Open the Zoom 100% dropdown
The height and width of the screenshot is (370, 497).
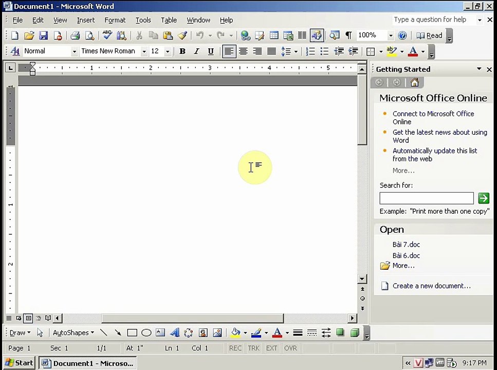[x=391, y=35]
